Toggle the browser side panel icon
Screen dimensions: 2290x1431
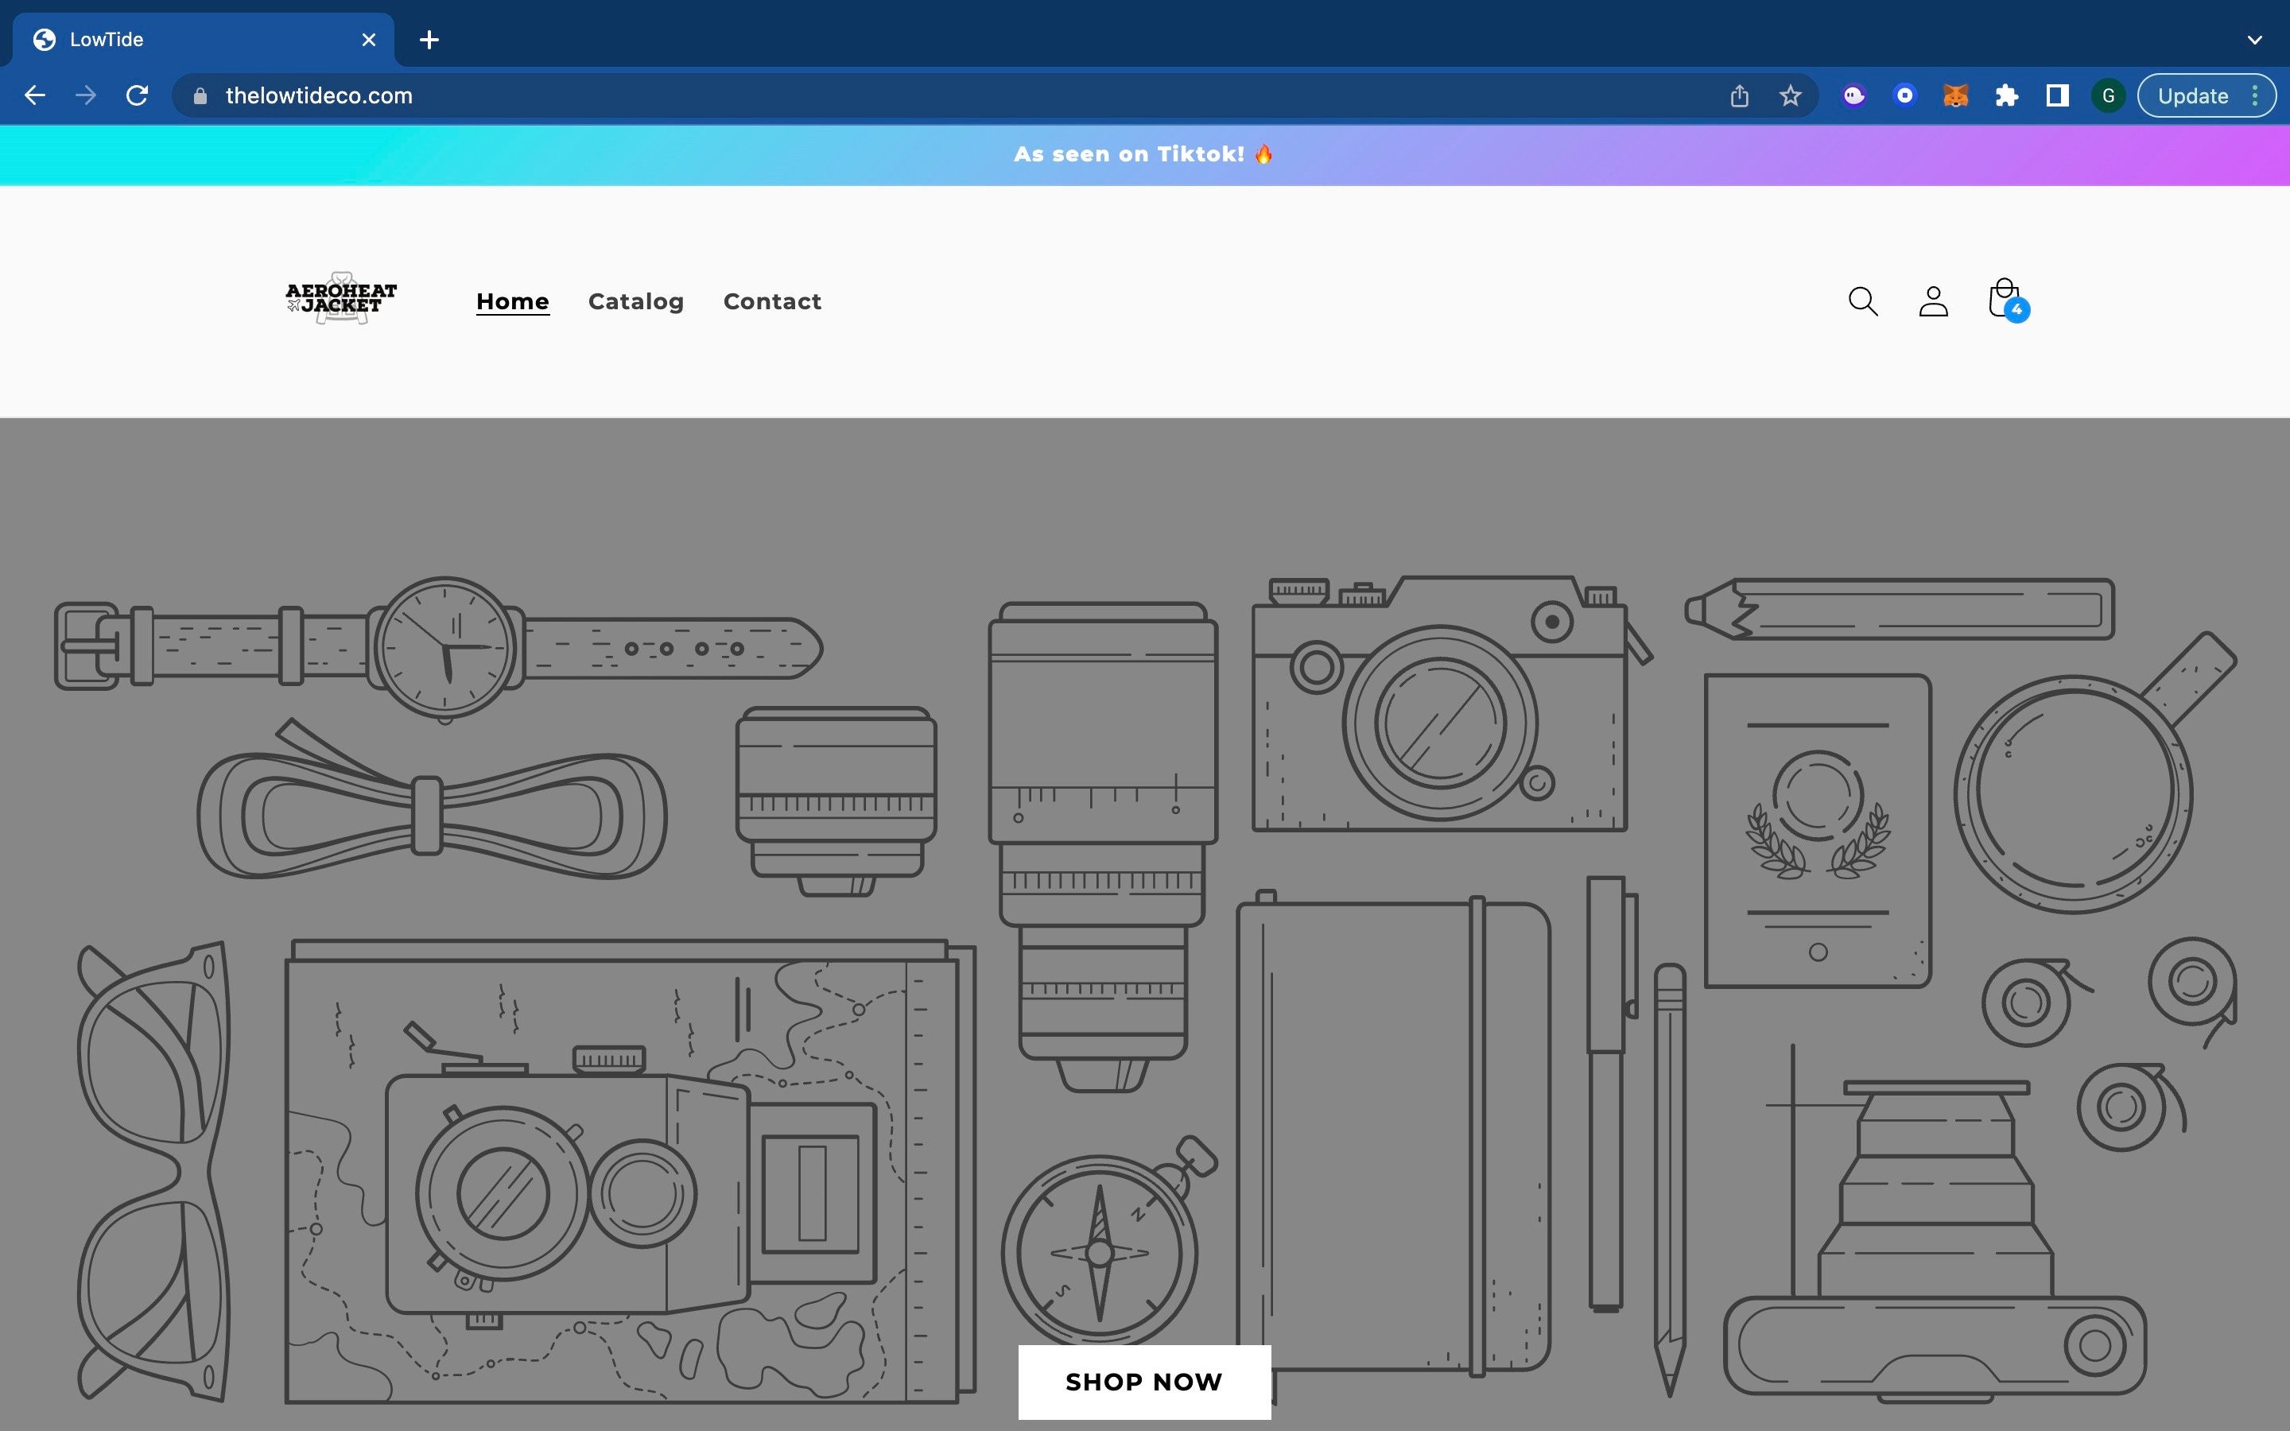tap(2055, 95)
